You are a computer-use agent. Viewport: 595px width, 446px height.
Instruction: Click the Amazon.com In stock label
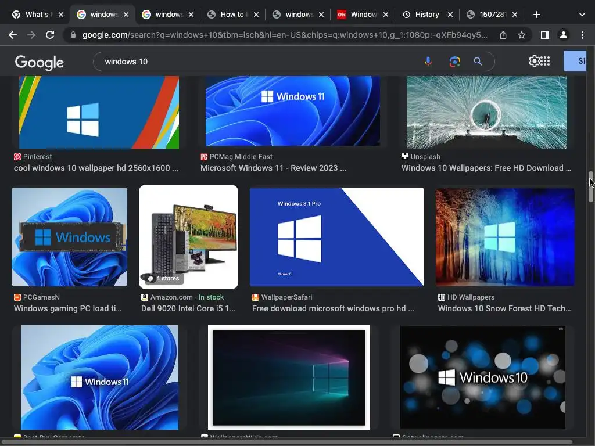[182, 297]
